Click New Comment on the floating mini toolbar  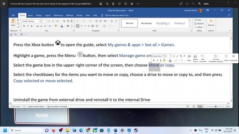point(203,58)
